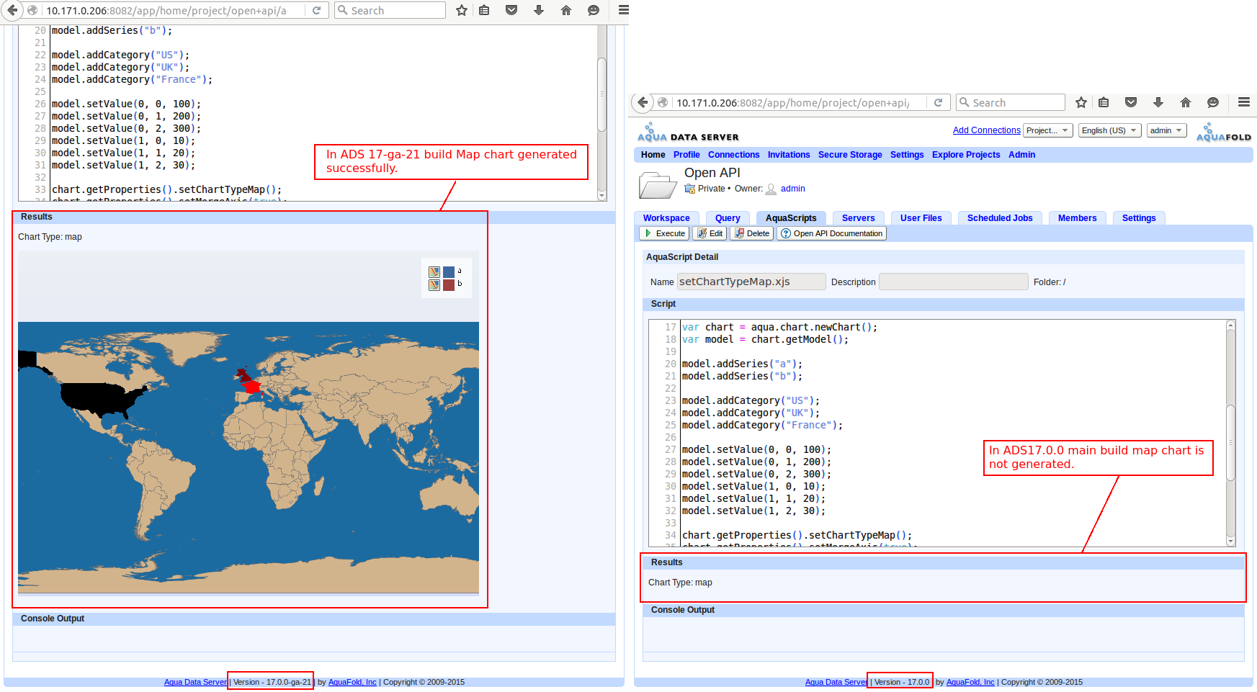Click the Search box in left browser window

[390, 10]
